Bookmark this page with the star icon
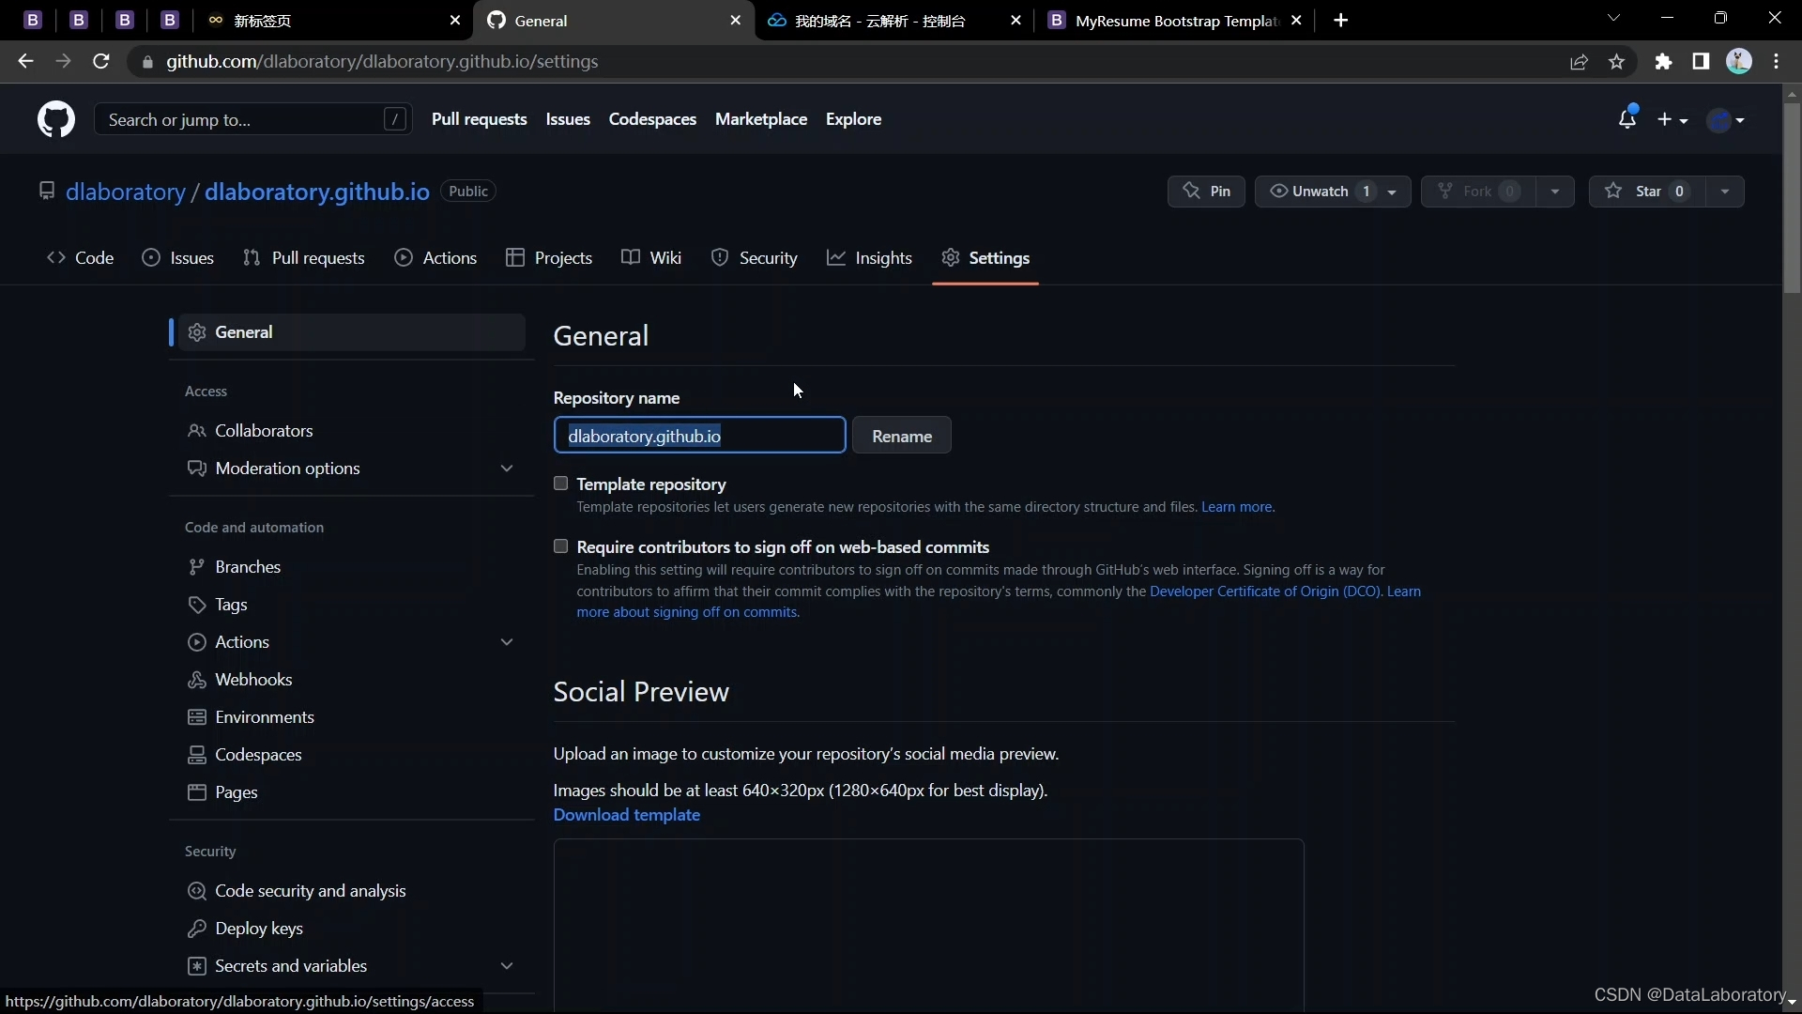Screen dimensions: 1802x1014 tap(1616, 62)
